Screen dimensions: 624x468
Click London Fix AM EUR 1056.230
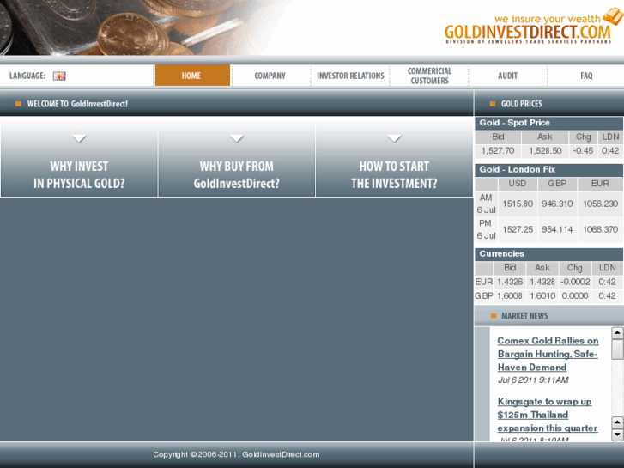coord(600,204)
